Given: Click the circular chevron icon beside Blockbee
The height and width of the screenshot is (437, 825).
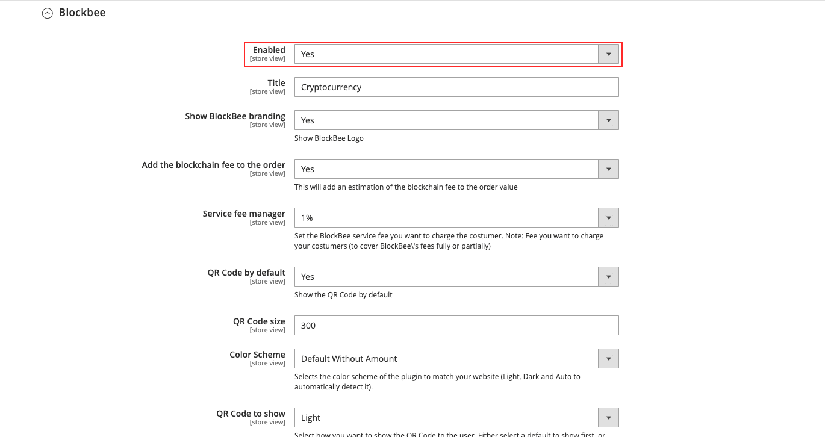Looking at the screenshot, I should (48, 13).
